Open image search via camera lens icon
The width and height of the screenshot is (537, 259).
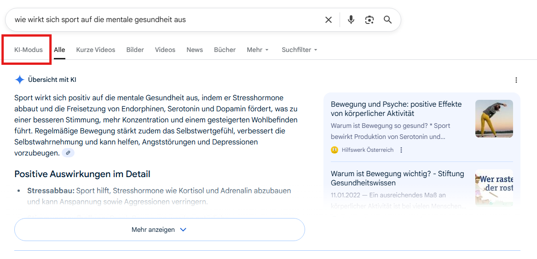pos(369,20)
